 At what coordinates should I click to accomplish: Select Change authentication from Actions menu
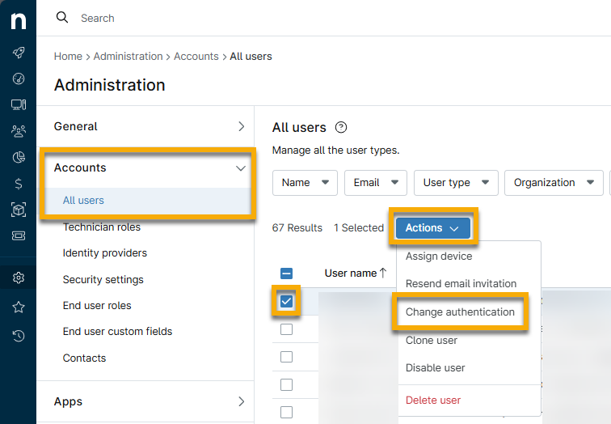[x=460, y=312]
